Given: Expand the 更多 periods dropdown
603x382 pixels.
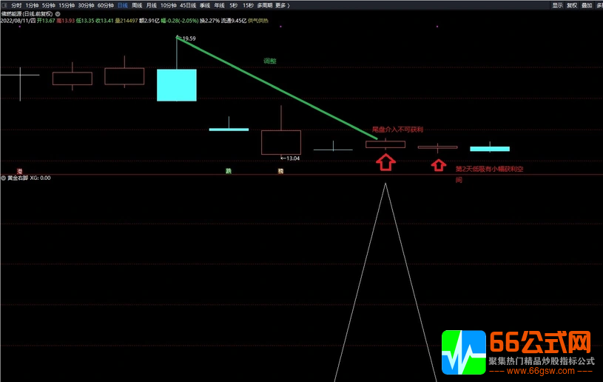Looking at the screenshot, I should (x=281, y=5).
